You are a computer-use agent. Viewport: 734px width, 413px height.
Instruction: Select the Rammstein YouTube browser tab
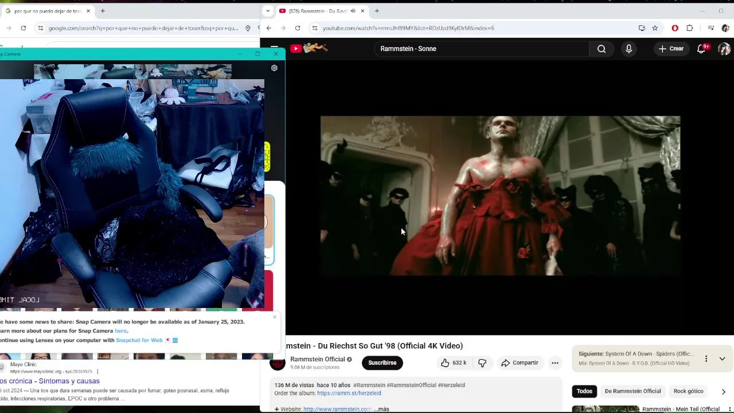click(x=321, y=11)
